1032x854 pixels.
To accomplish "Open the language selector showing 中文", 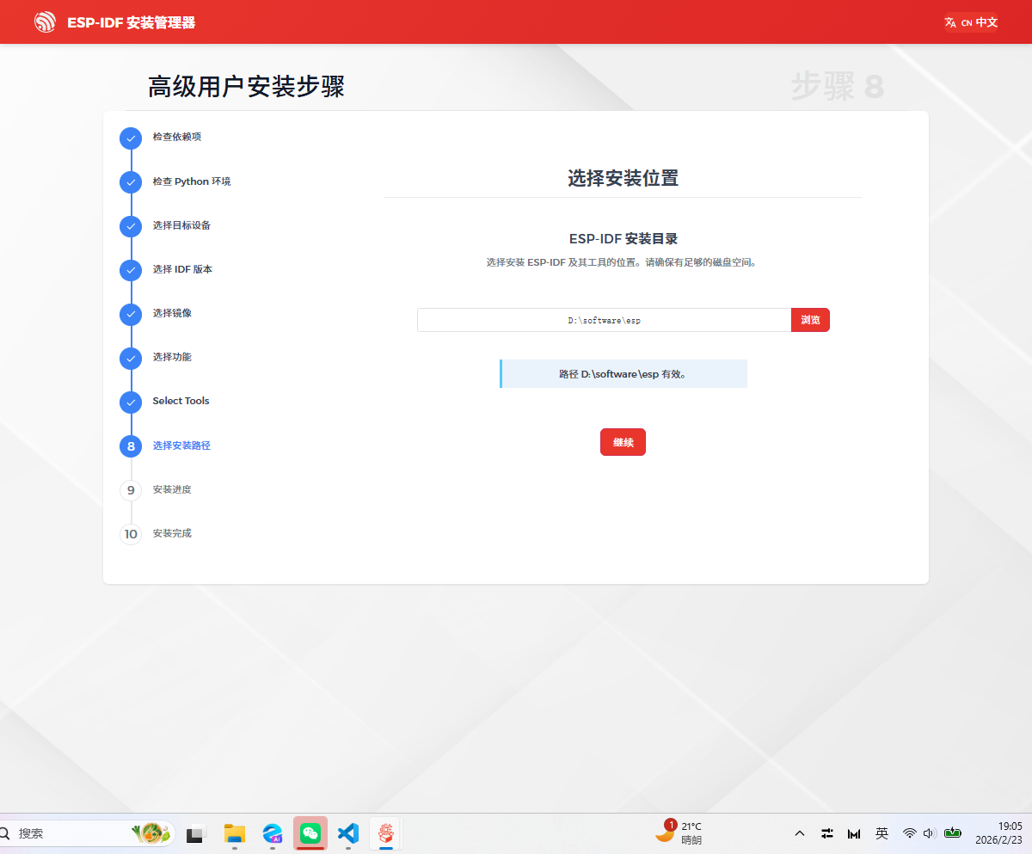I will pos(971,22).
